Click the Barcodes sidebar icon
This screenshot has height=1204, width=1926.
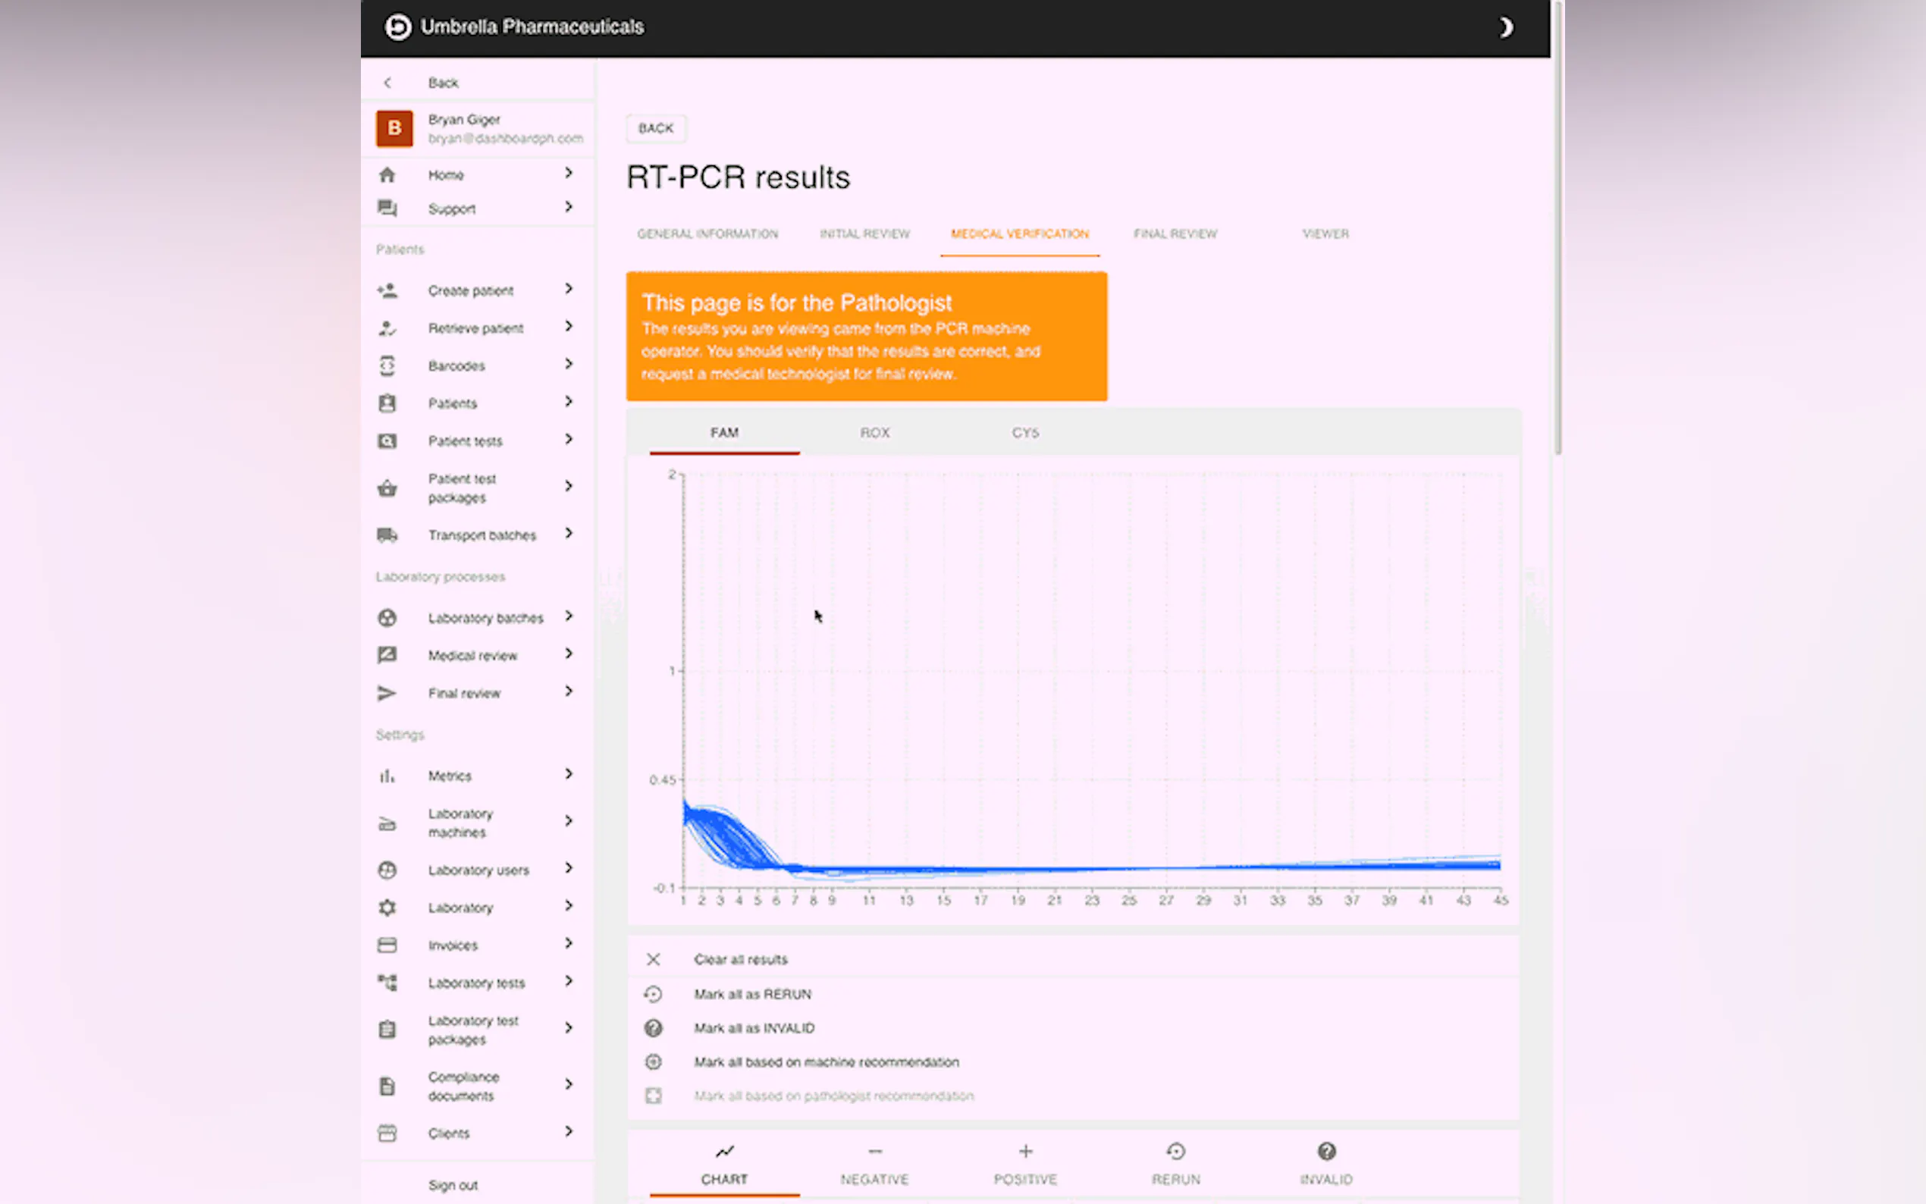(x=387, y=365)
